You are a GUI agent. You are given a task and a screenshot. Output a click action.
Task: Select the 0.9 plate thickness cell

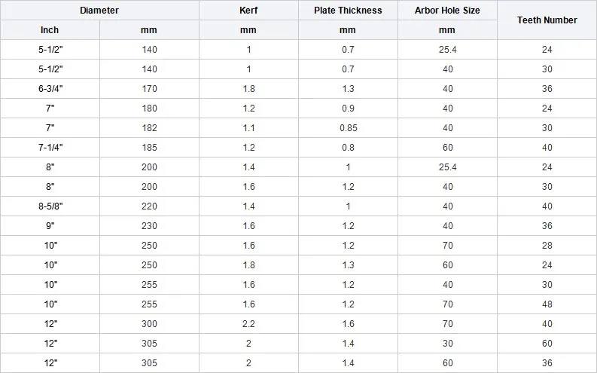click(348, 109)
